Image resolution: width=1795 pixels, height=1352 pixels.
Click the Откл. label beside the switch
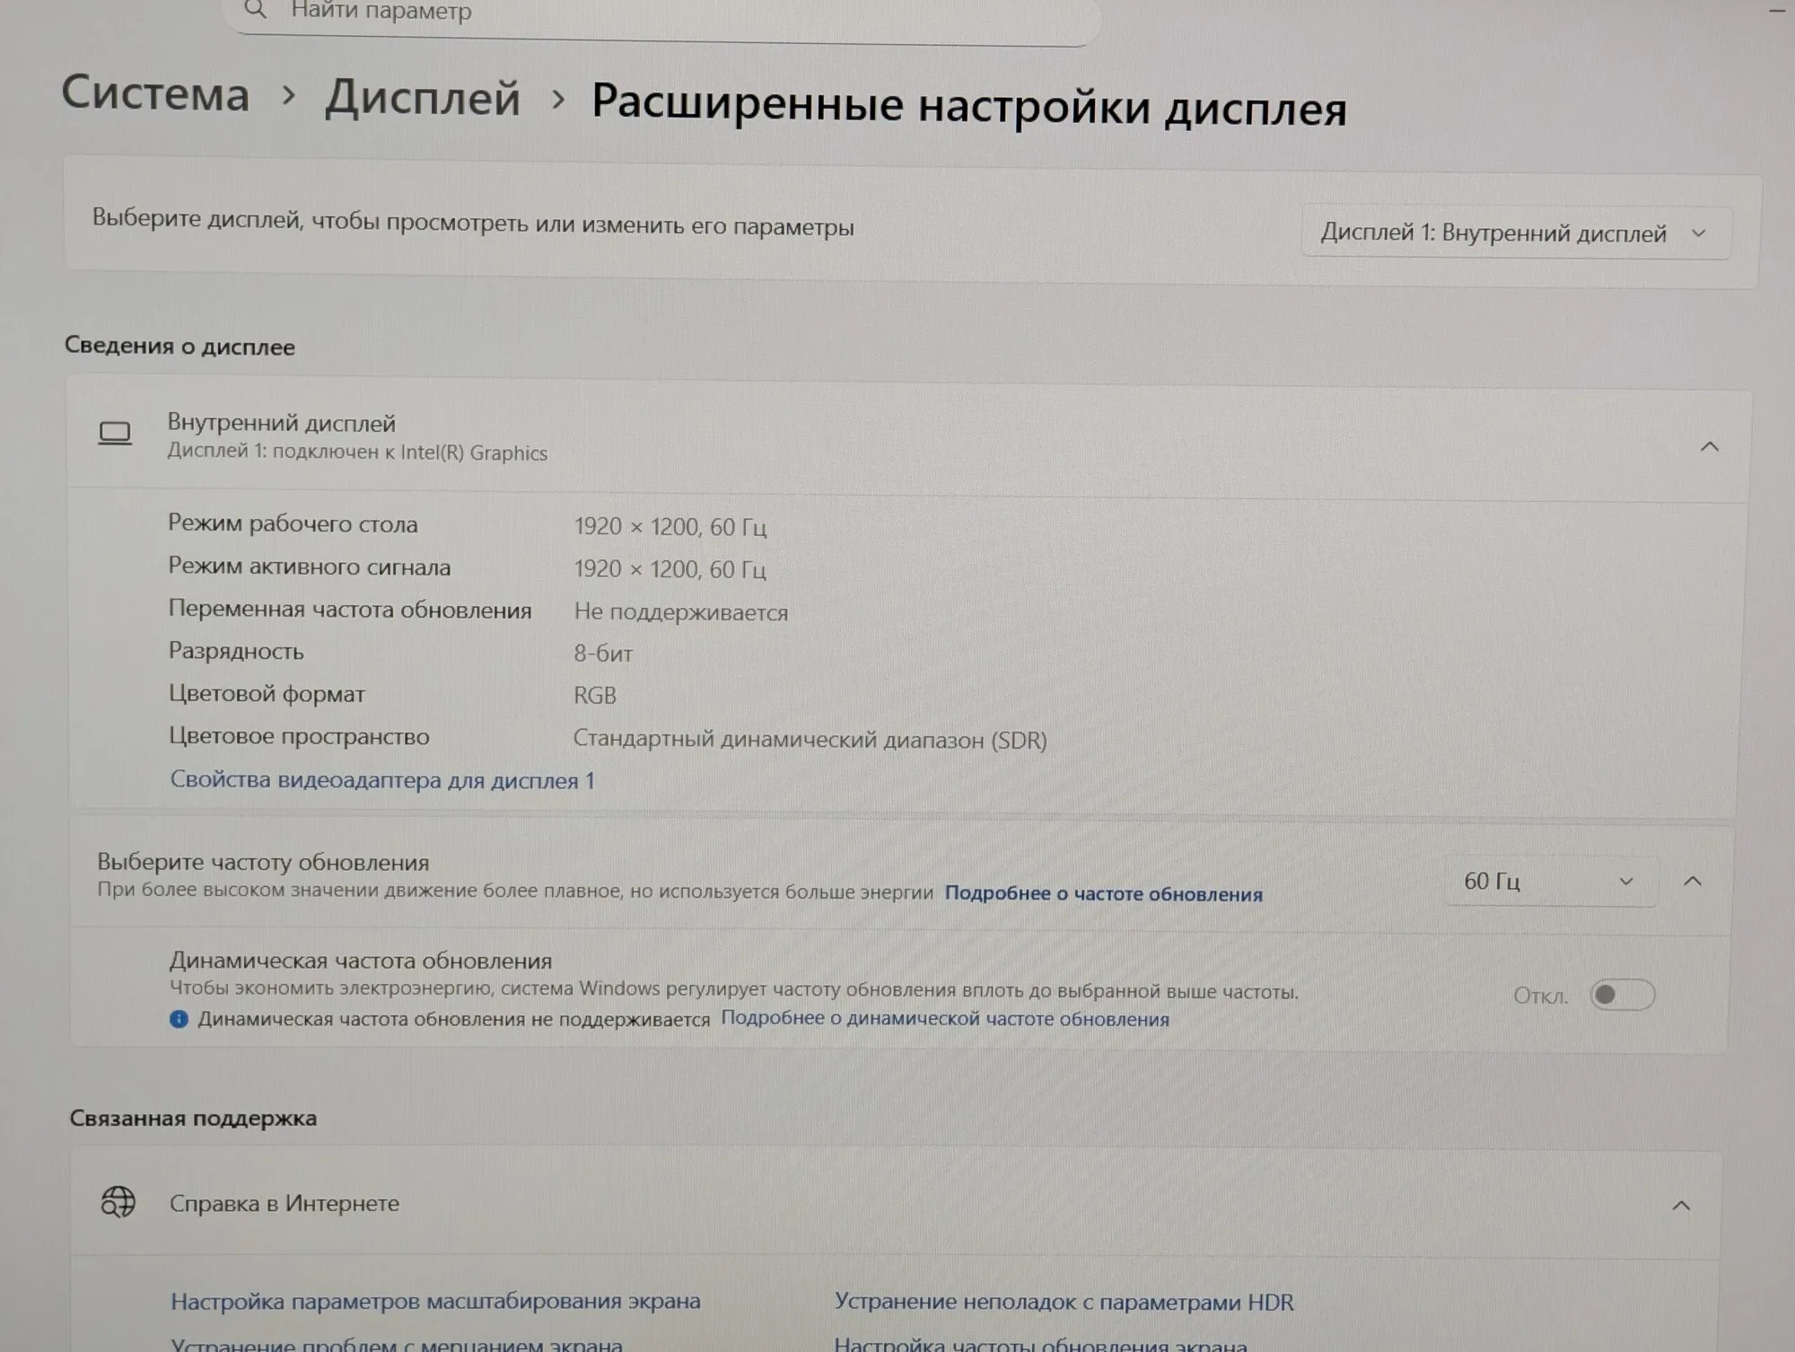pyautogui.click(x=1540, y=996)
